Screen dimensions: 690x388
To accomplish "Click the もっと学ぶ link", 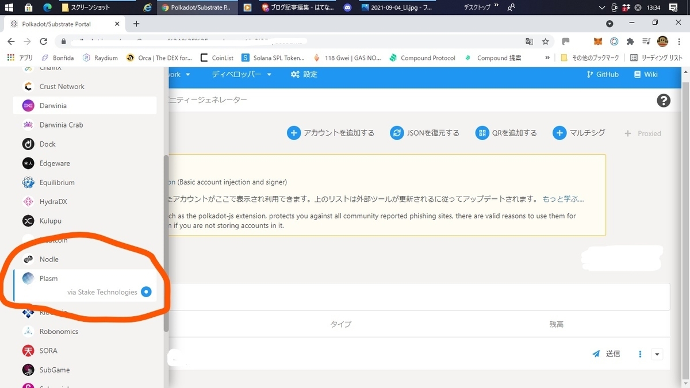I will point(563,199).
